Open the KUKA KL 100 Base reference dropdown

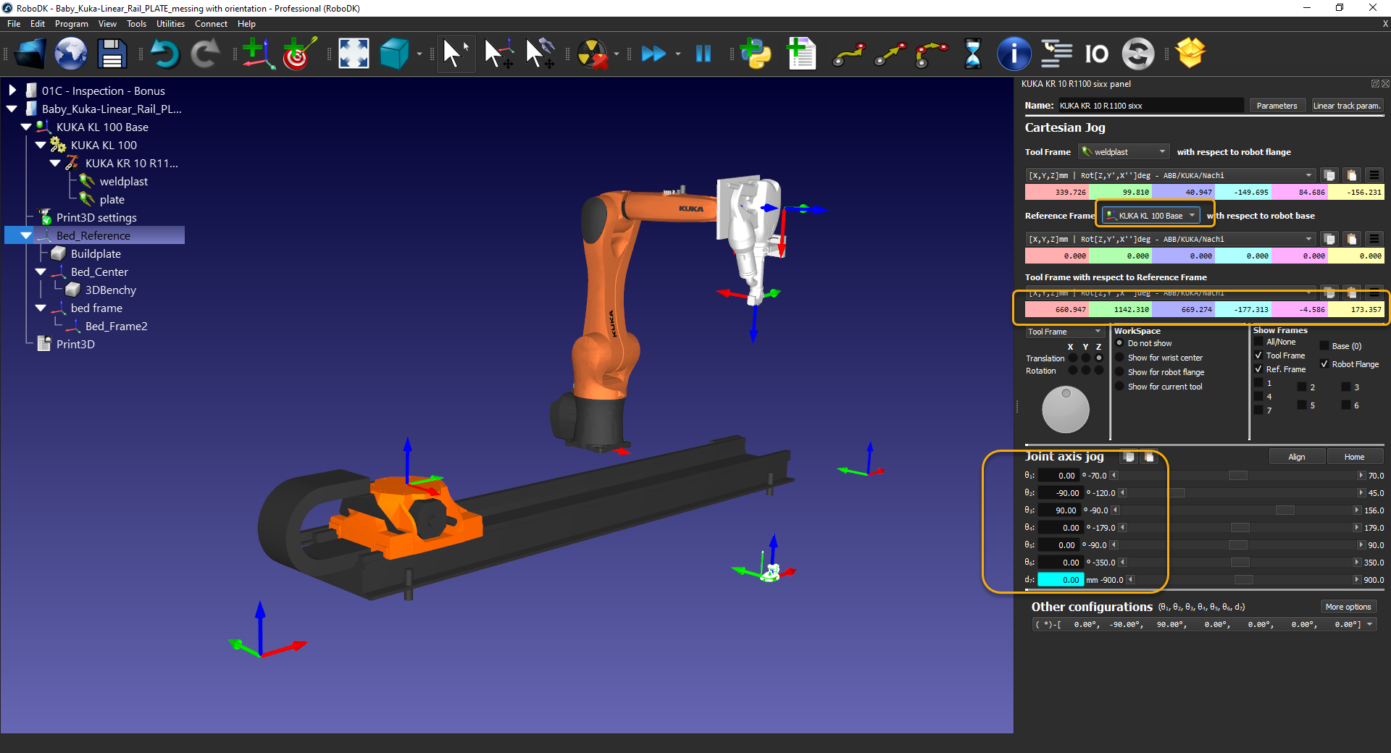click(1150, 216)
